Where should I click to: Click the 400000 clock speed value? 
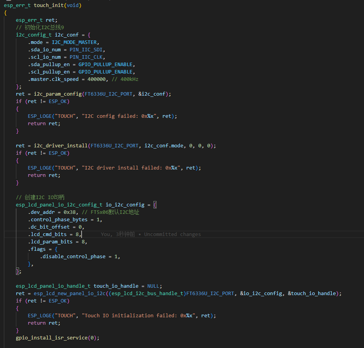point(97,79)
